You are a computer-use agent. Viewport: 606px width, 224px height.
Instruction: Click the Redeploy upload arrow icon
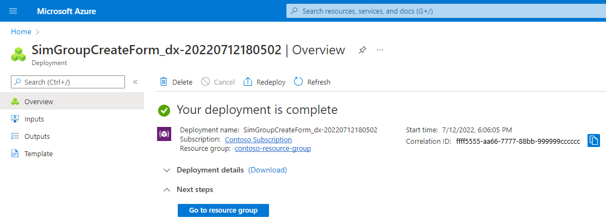click(248, 82)
